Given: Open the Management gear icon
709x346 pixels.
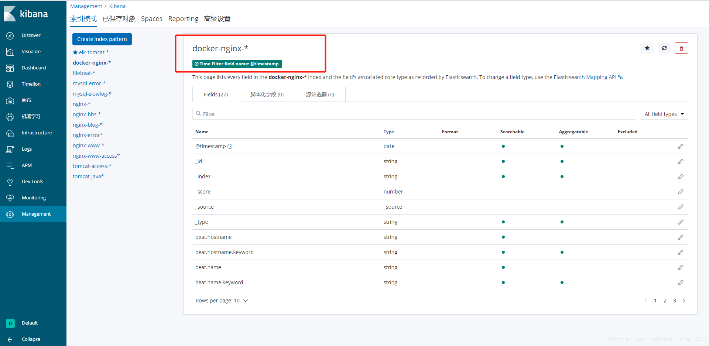Looking at the screenshot, I should click(x=10, y=214).
